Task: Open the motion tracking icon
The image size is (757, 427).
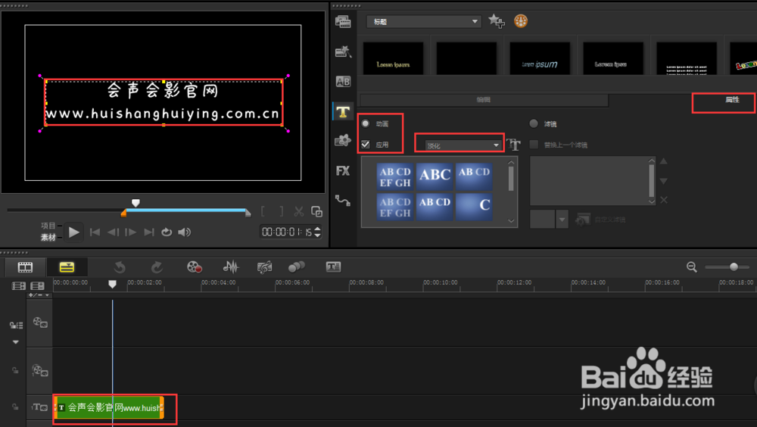Action: pos(297,267)
